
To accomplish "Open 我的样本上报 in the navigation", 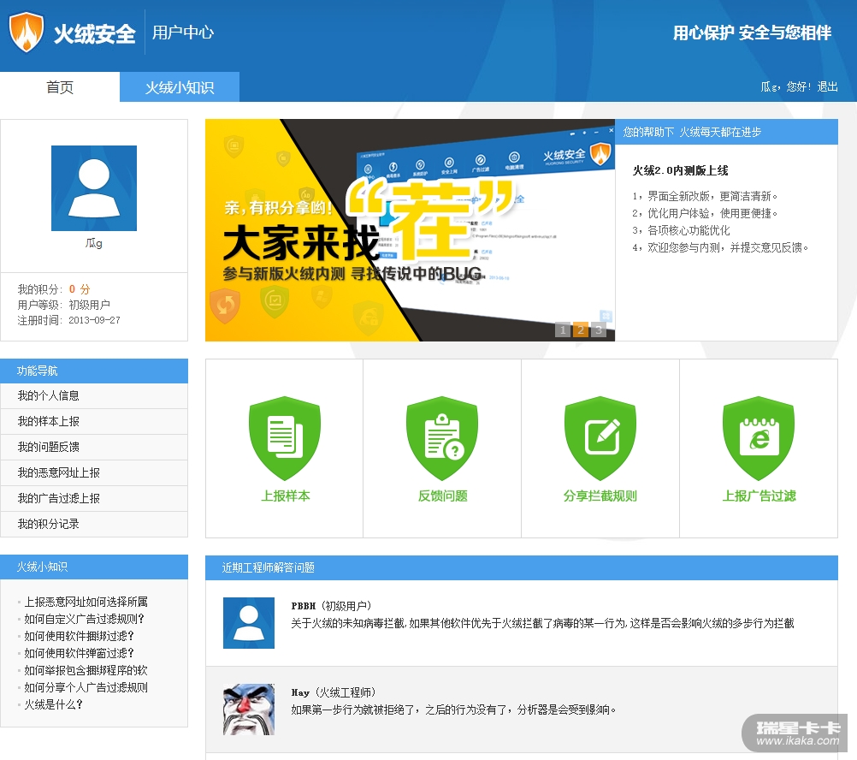I will pyautogui.click(x=94, y=422).
